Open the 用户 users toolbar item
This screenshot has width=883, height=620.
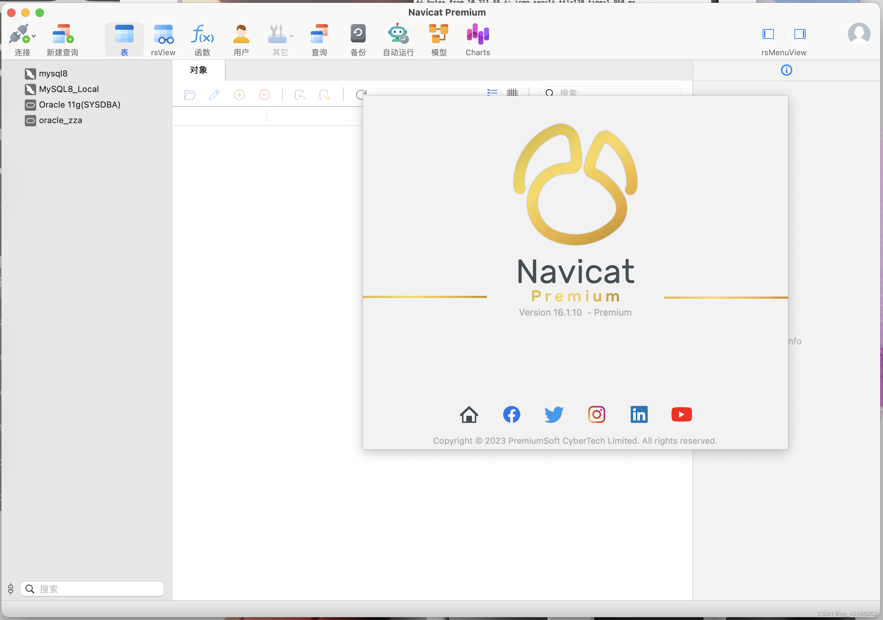click(241, 40)
